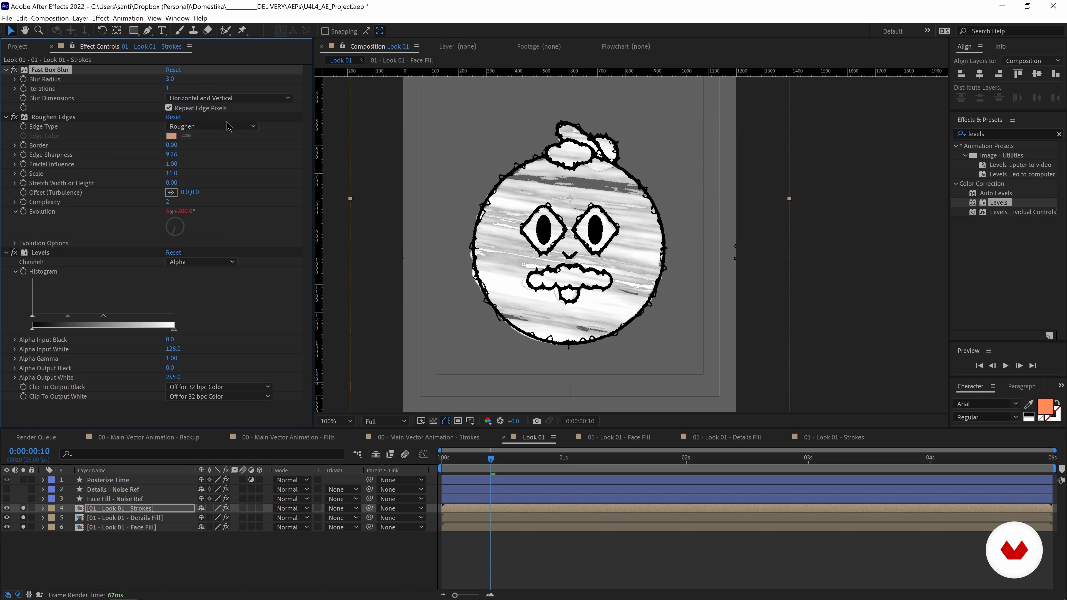
Task: Select the Zoom tool
Action: 39,30
